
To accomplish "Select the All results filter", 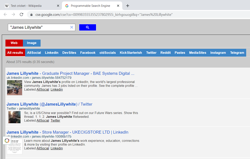I will click(15, 53).
